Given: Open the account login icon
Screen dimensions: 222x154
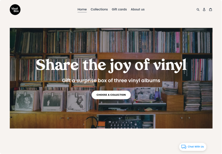Looking at the screenshot, I should 204,10.
